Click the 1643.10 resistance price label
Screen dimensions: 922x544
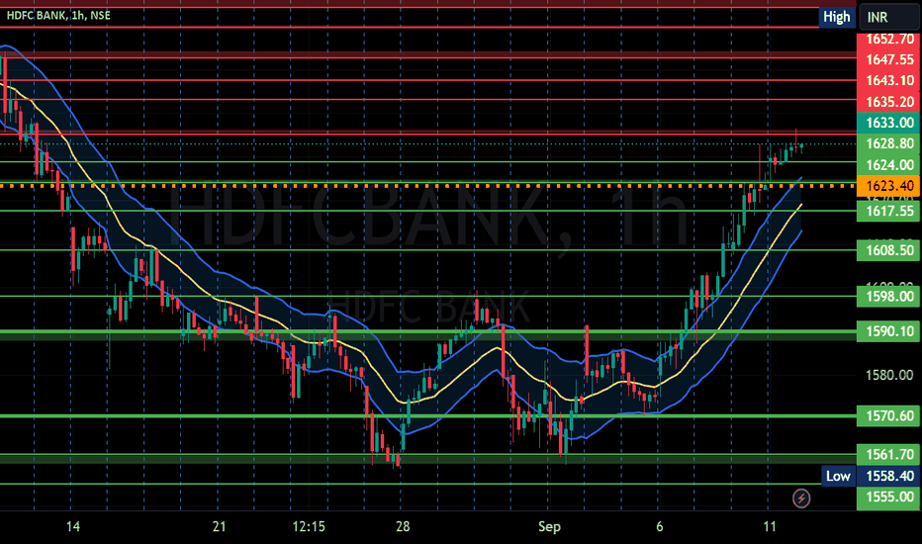889,80
